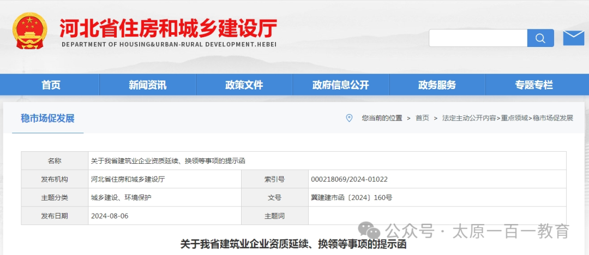Follow the breadcrumb 首页 link

422,118
